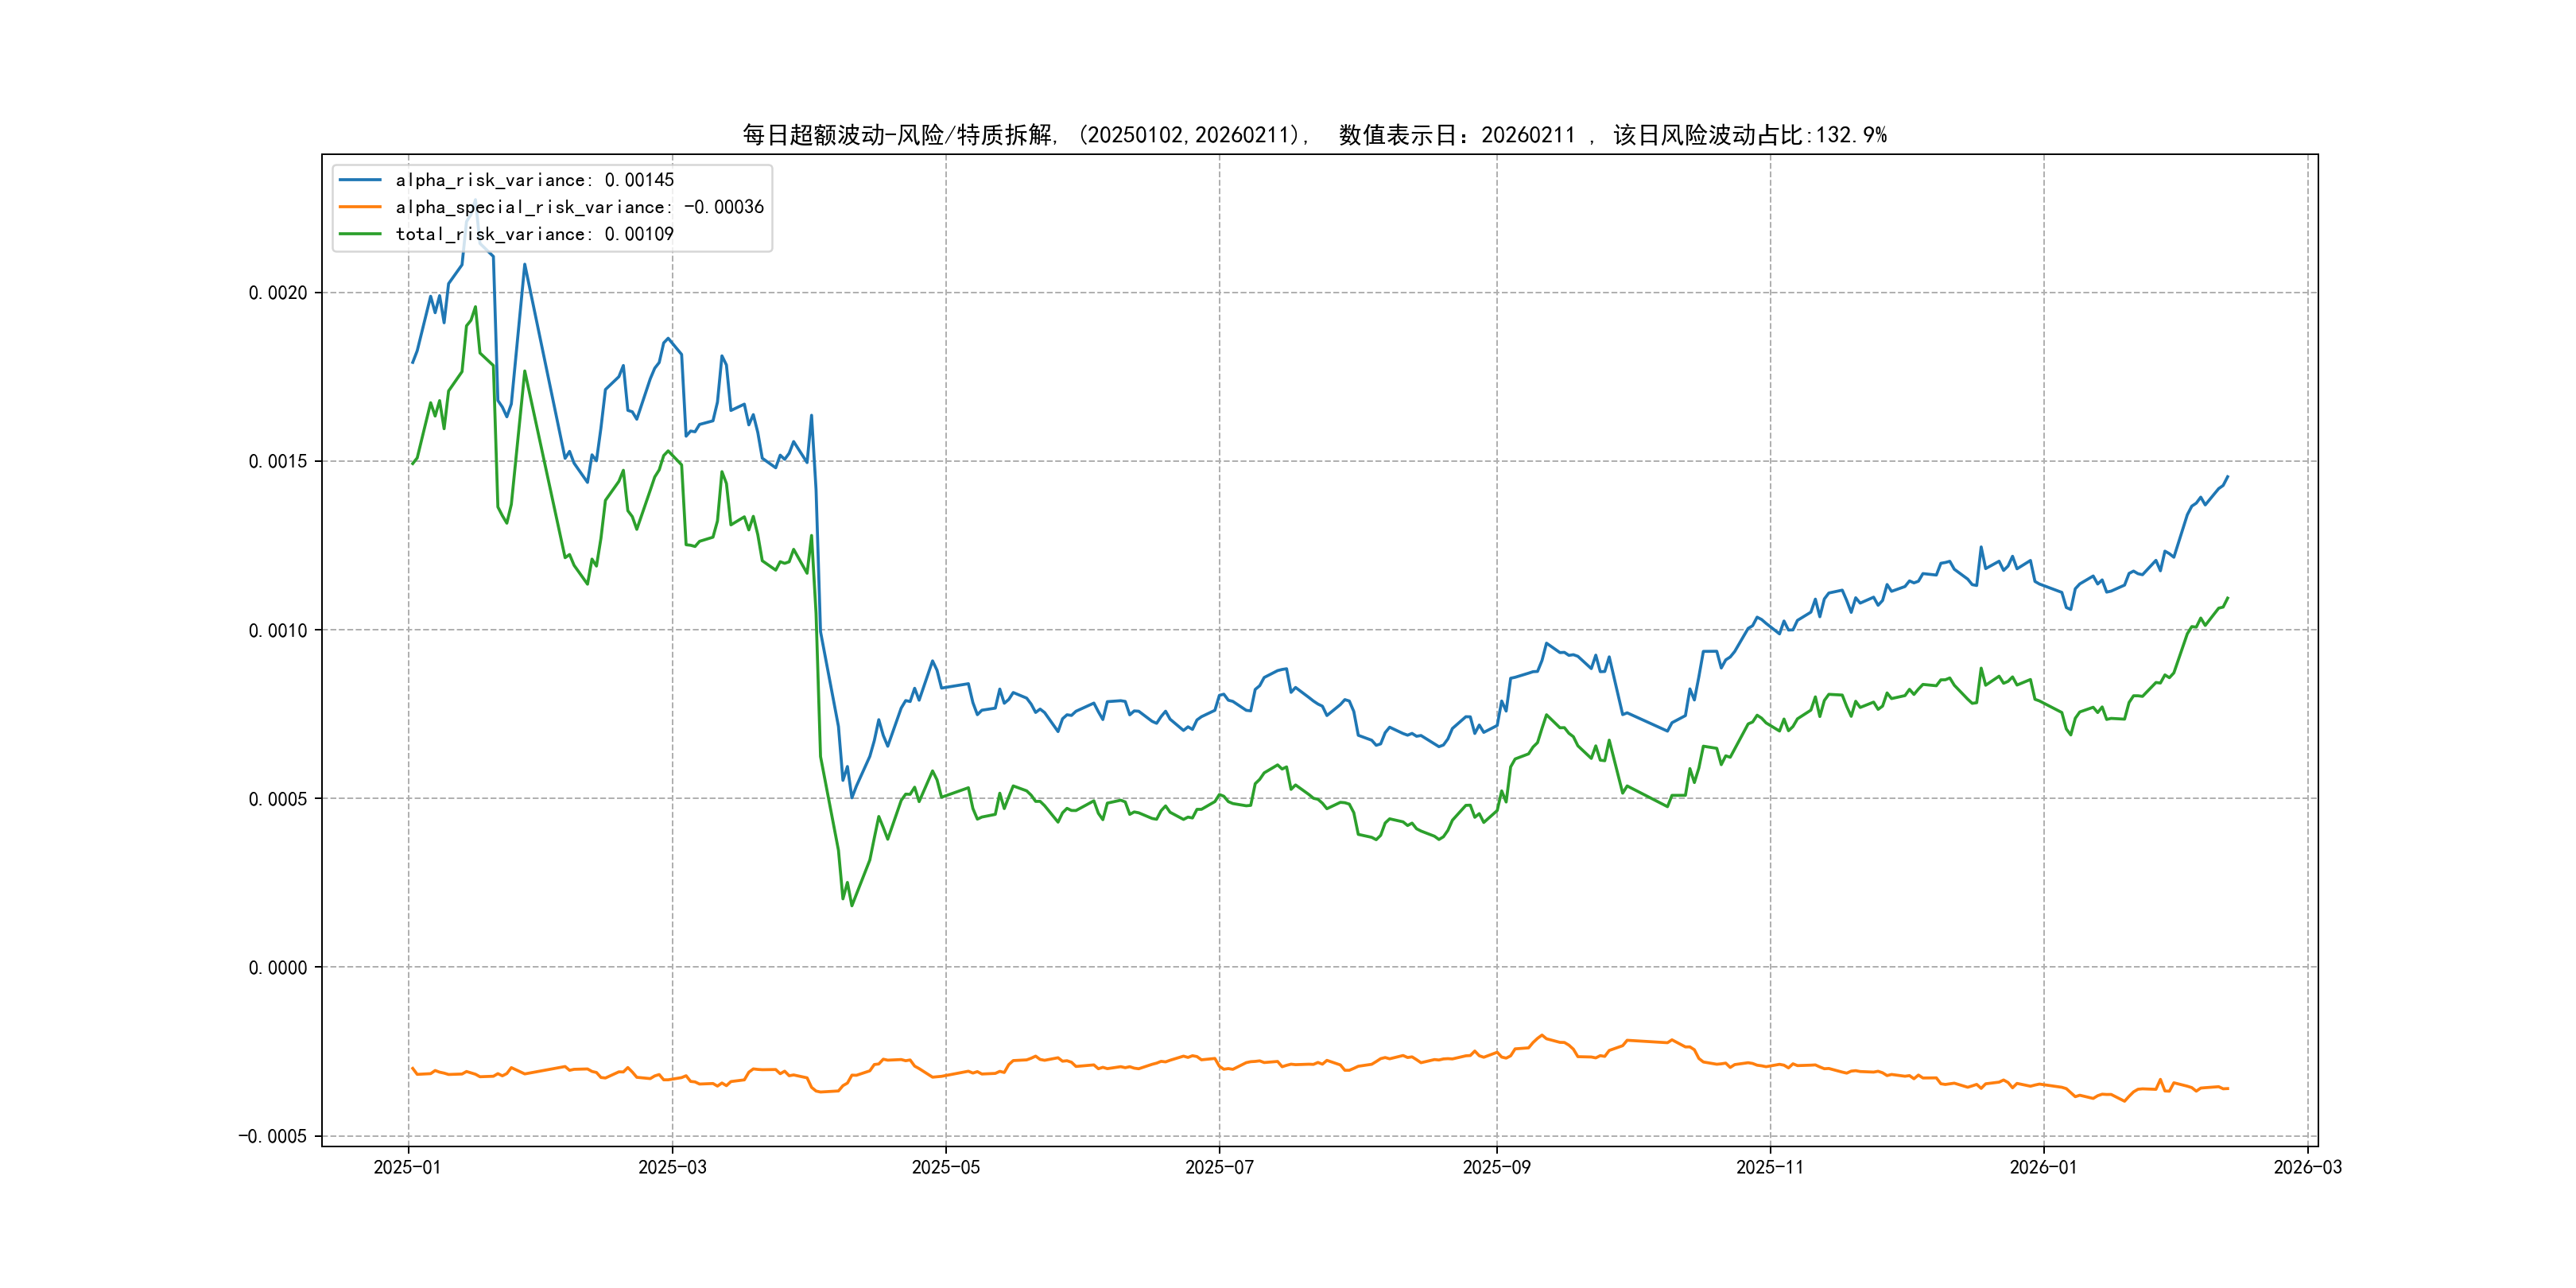Click the 2025-09 x-axis tick label
The width and height of the screenshot is (2576, 1288).
click(1496, 1167)
